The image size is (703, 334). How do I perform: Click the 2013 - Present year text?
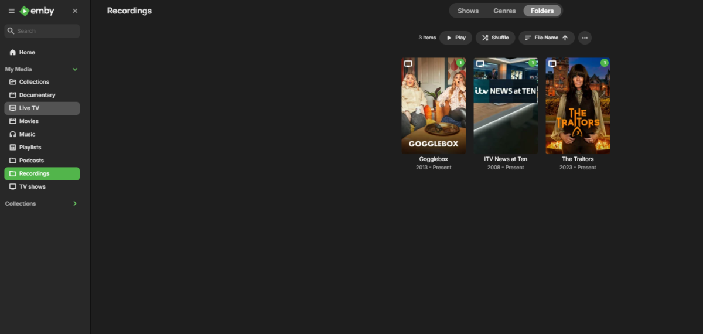(434, 168)
